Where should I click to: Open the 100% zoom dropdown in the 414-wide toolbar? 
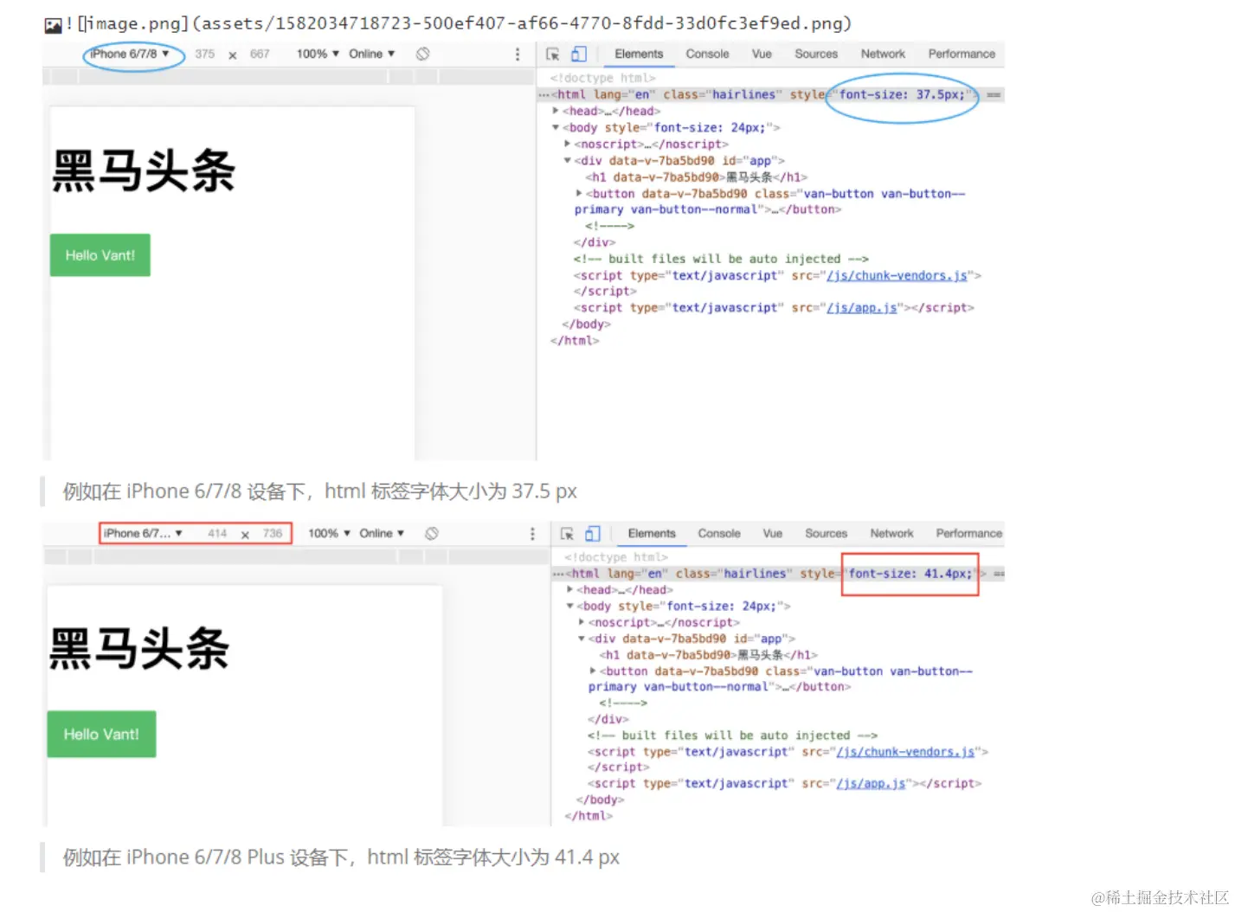coord(330,534)
